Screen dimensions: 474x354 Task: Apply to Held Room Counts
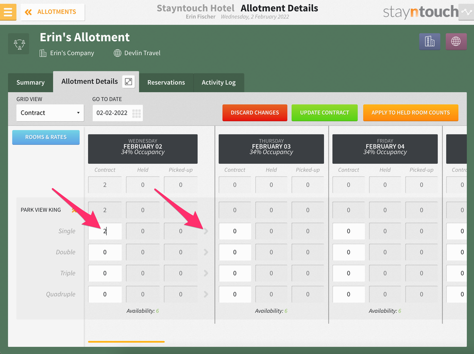(411, 113)
